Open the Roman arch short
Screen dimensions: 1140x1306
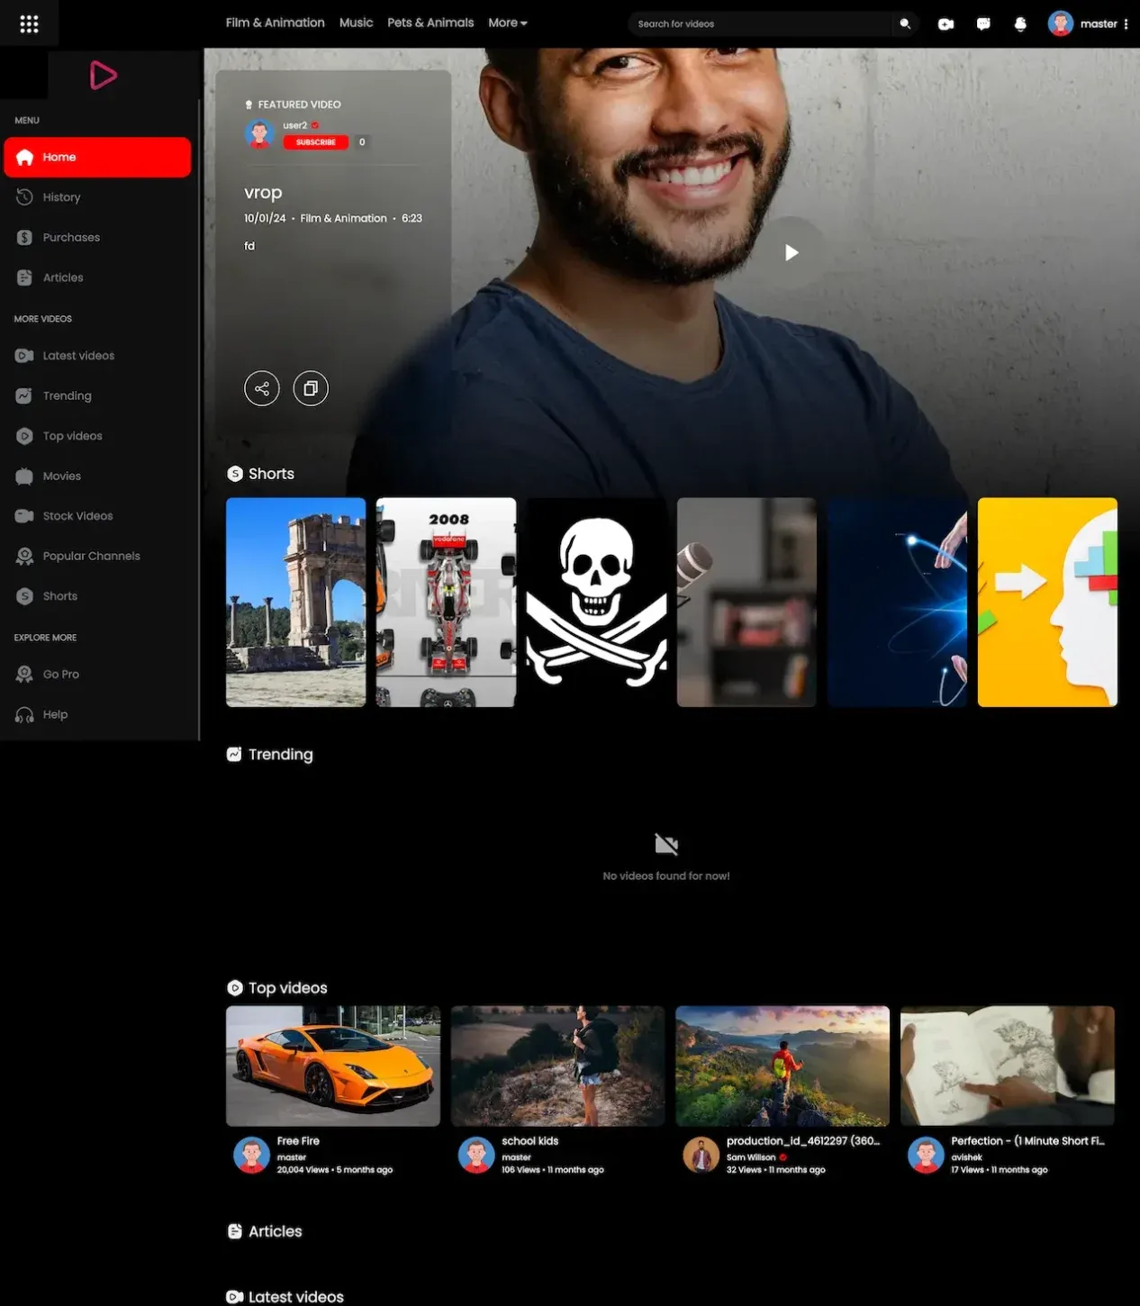pos(295,602)
